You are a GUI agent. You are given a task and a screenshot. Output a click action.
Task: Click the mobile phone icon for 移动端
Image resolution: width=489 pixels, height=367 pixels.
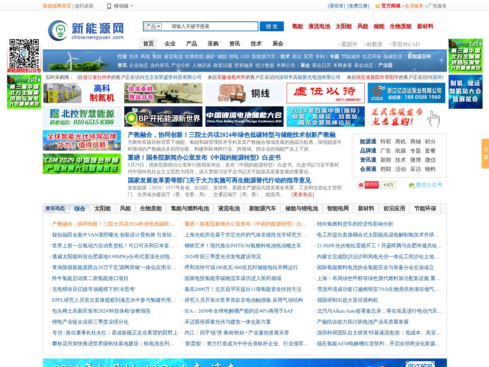tap(109, 6)
